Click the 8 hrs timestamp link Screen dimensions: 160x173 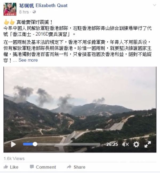click(x=24, y=12)
